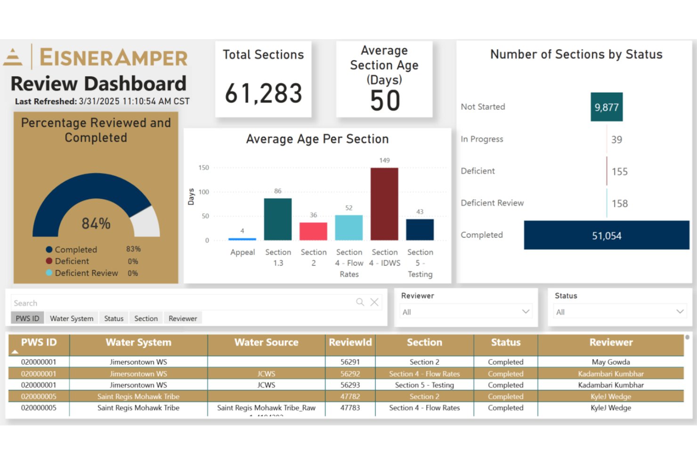Click inside the Search input field
Viewport: 697px width, 465px height.
pyautogui.click(x=184, y=302)
